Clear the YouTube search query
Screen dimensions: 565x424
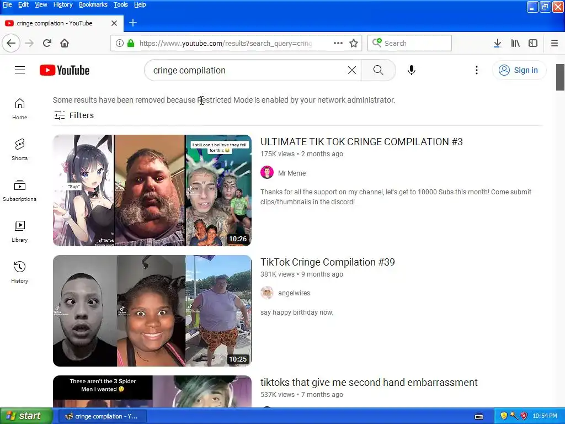(x=352, y=70)
